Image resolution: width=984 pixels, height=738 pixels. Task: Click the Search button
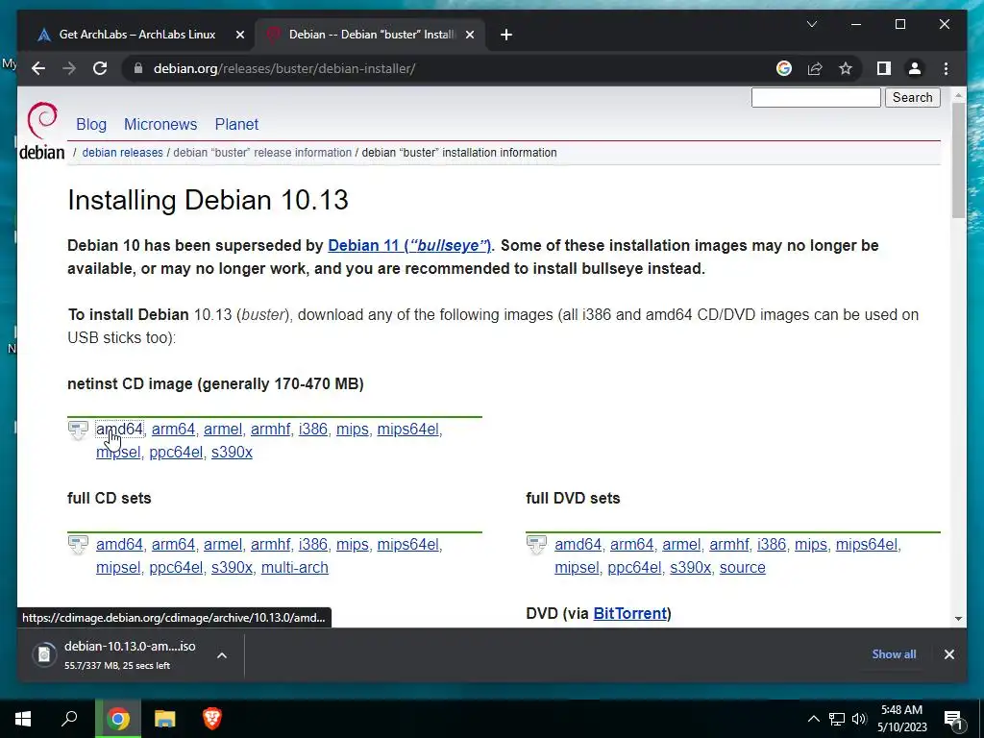point(913,97)
